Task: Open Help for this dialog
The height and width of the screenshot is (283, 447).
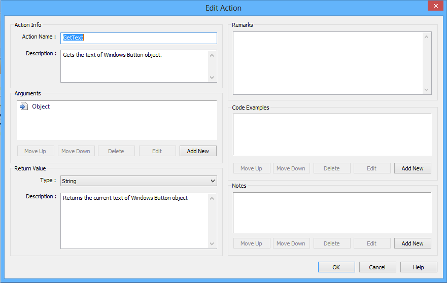Action: pos(419,267)
